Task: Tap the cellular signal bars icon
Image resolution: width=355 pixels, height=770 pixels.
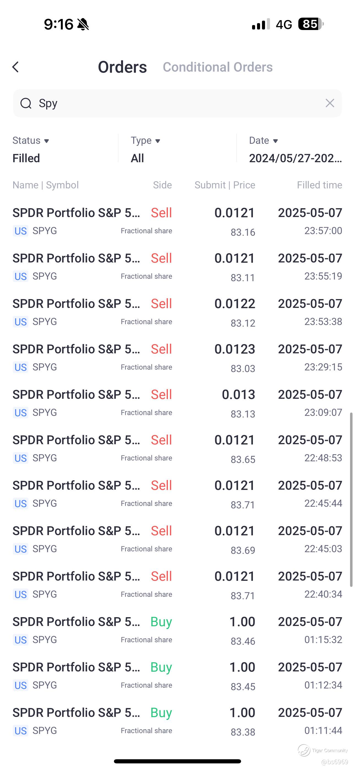Action: (261, 24)
